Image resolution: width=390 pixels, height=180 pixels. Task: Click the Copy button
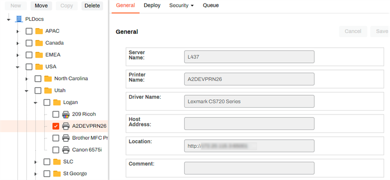click(x=66, y=6)
